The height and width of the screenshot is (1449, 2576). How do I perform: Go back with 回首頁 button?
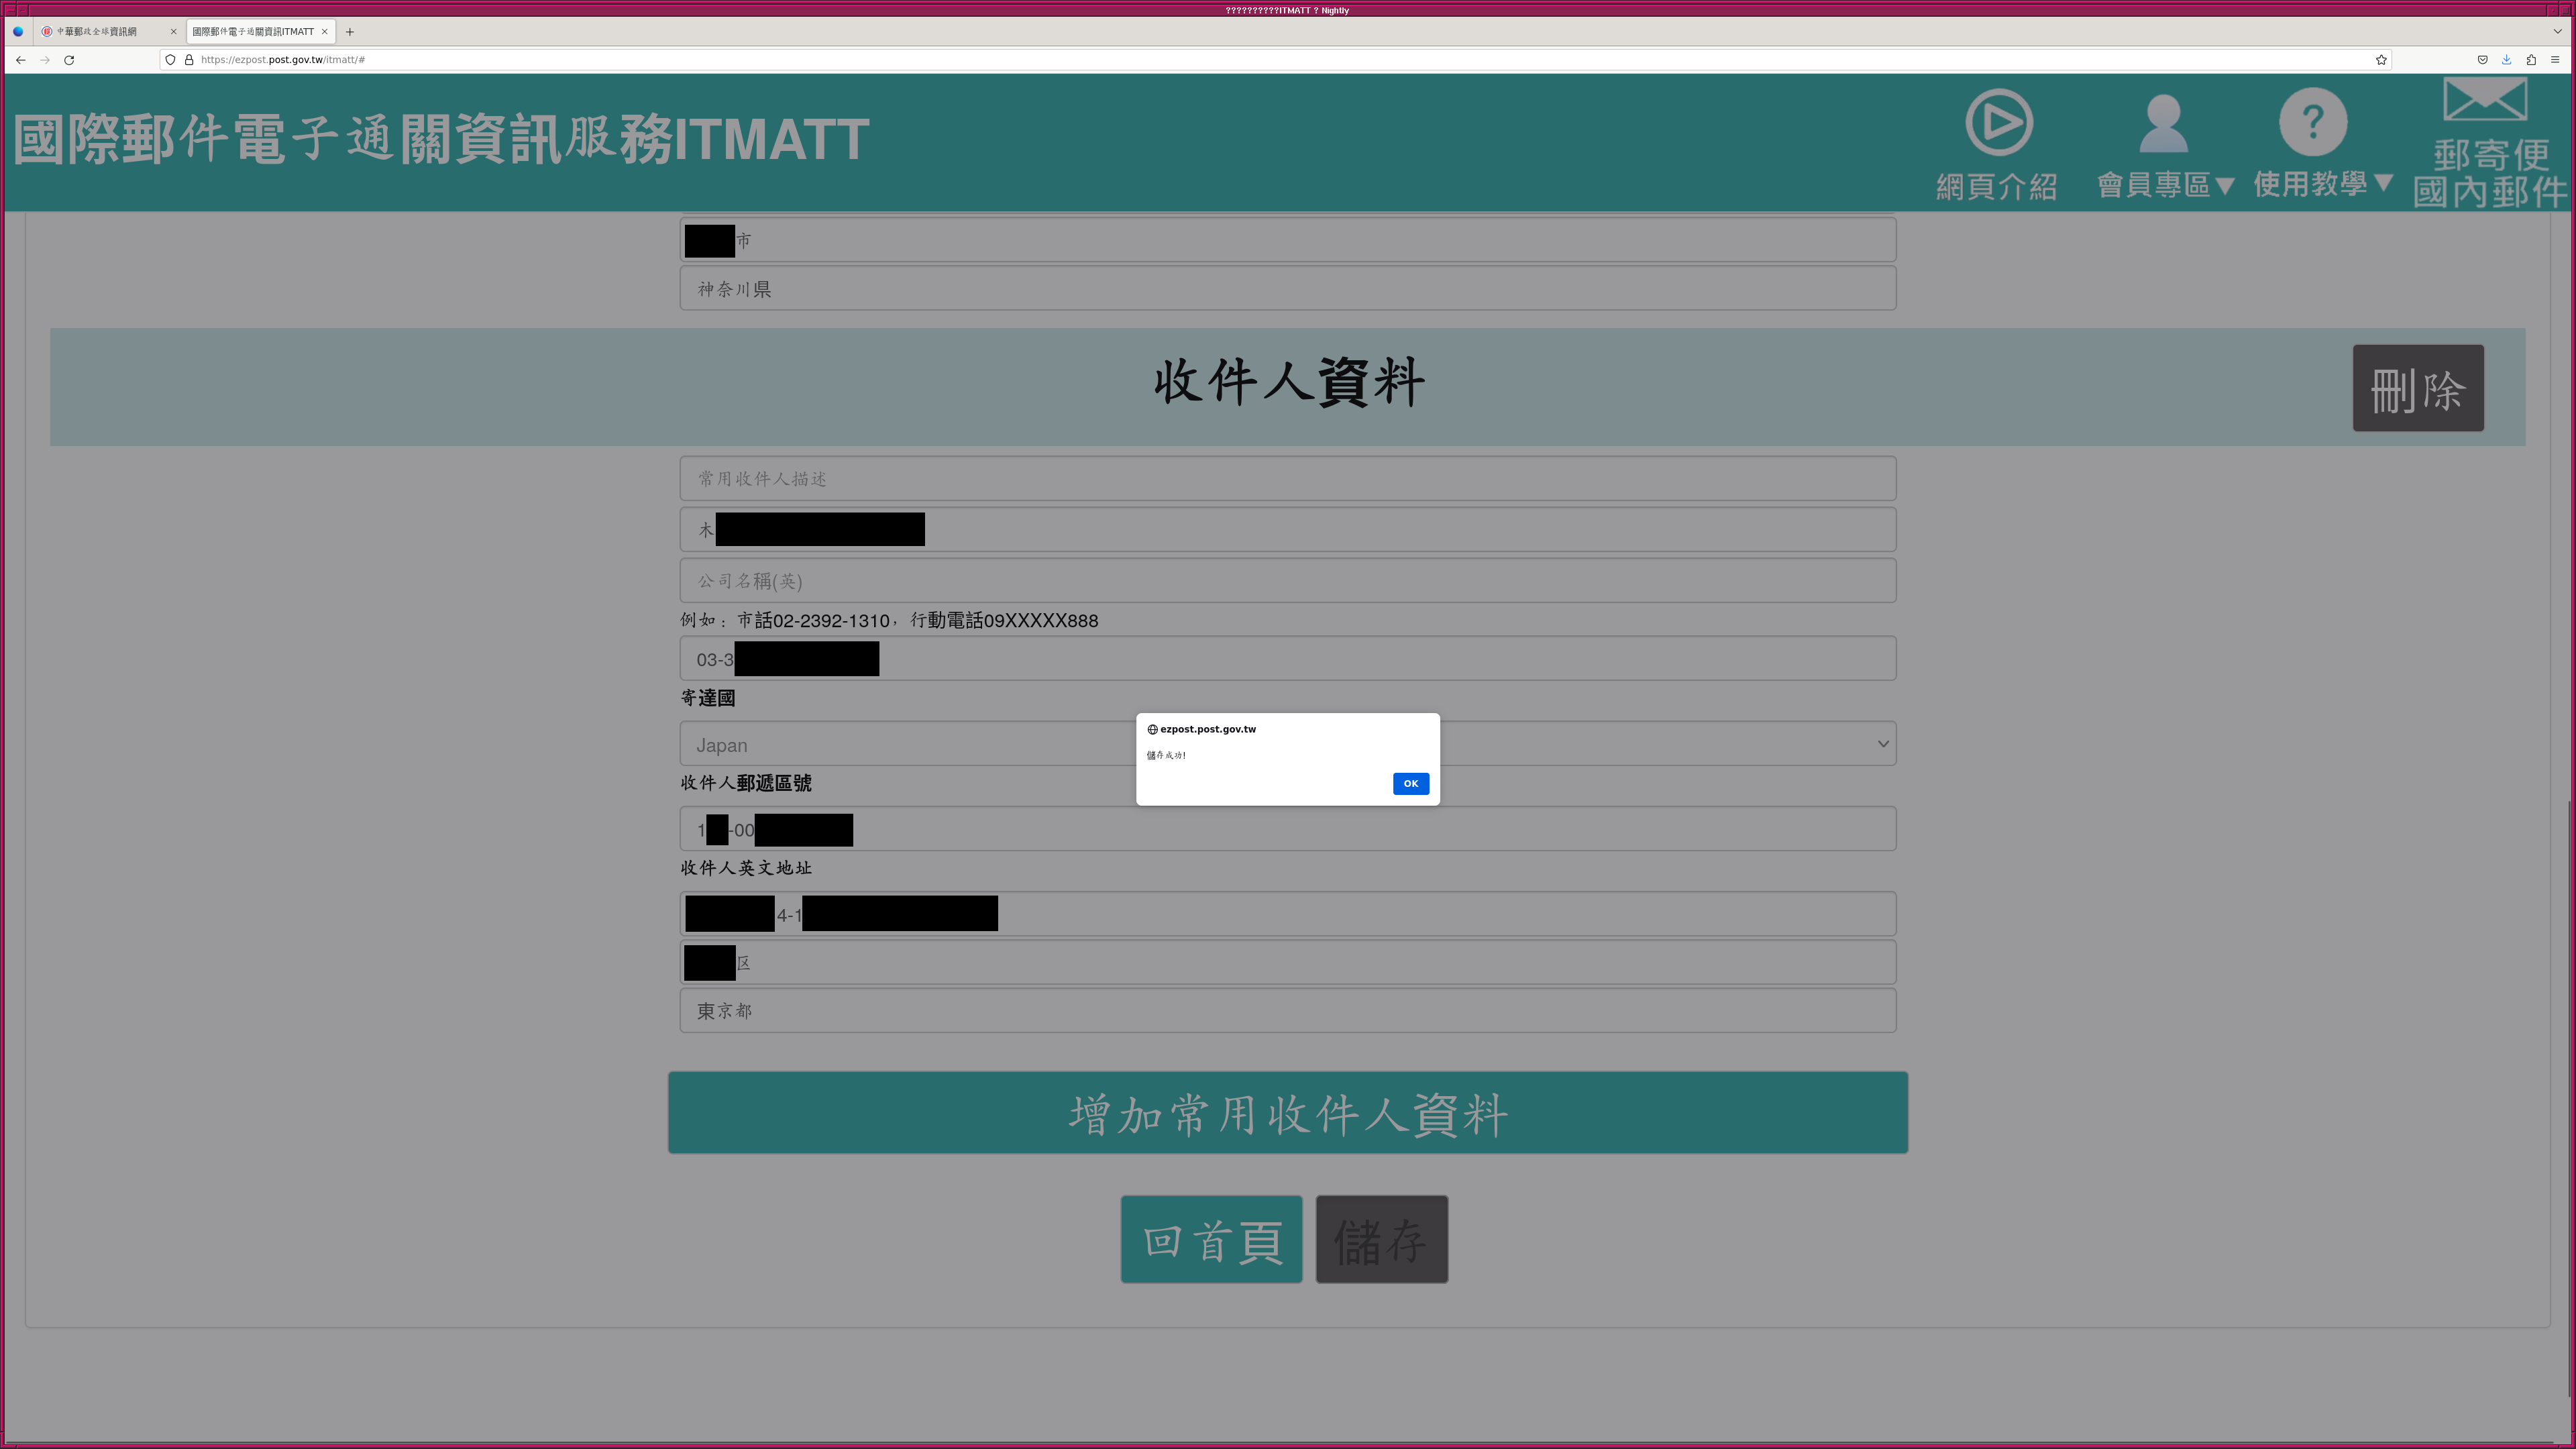tap(1211, 1240)
